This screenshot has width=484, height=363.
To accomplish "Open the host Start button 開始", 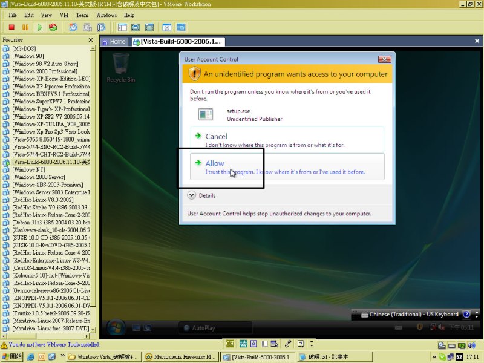I will click(12, 356).
